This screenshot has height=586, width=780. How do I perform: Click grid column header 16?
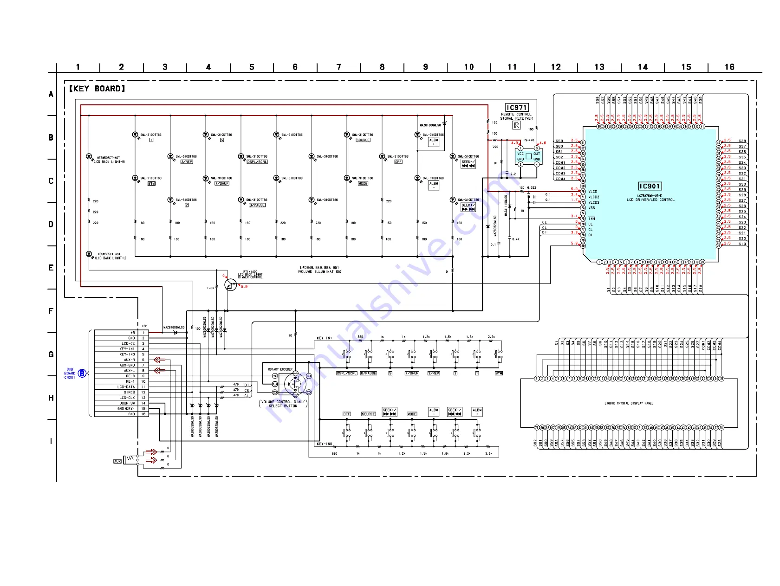click(729, 67)
